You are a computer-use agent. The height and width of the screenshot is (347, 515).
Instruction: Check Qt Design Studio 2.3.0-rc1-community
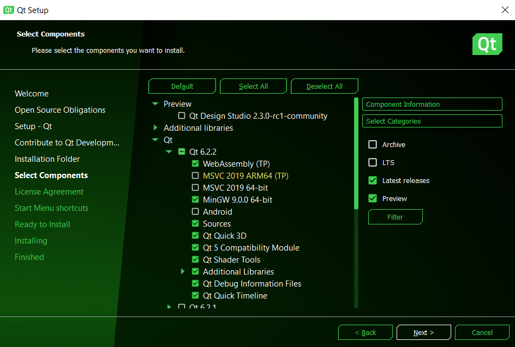point(182,115)
